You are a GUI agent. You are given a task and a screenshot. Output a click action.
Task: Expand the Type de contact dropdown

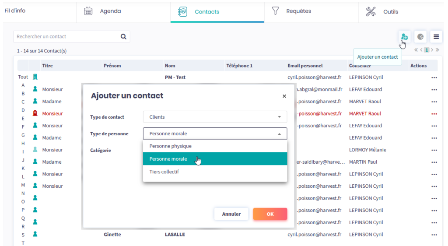tap(215, 117)
